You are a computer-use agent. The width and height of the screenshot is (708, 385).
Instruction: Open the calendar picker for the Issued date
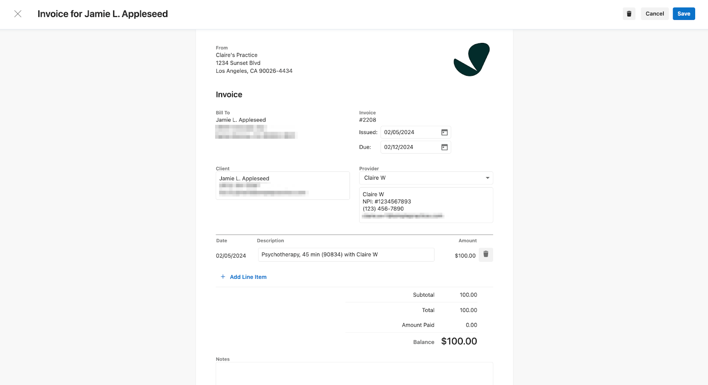point(444,132)
